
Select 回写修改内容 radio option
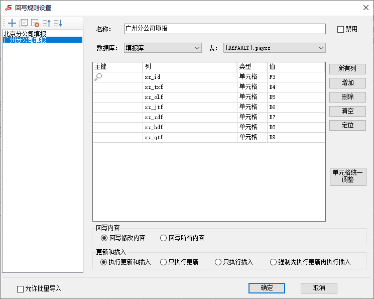(104, 238)
